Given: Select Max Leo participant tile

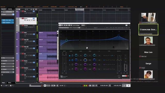Looking at the screenshot, I should 148,52.
